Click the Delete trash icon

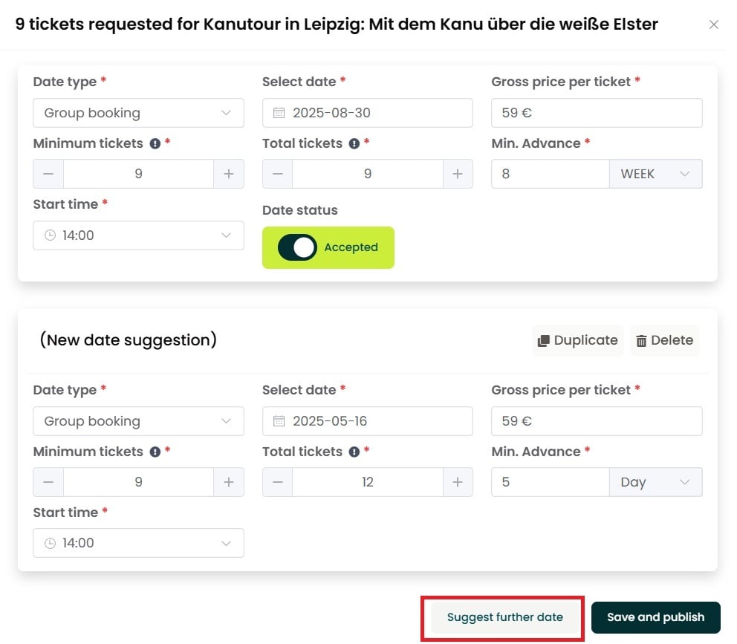click(641, 340)
